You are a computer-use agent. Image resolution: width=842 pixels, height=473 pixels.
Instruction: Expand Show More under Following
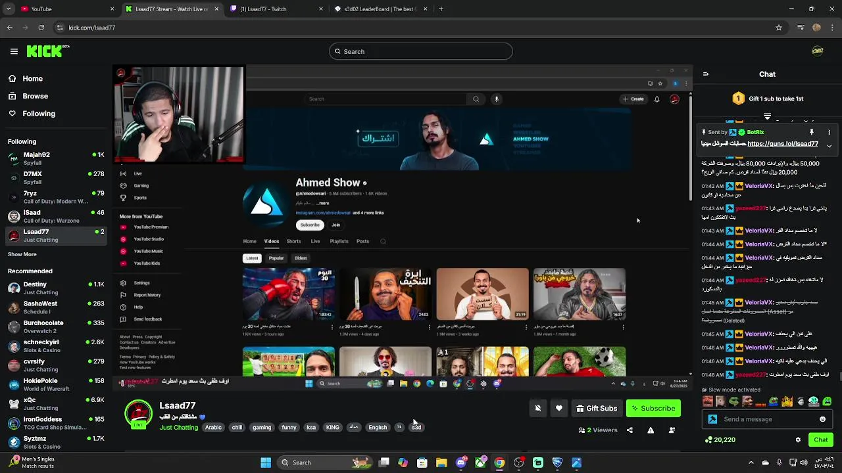(22, 254)
